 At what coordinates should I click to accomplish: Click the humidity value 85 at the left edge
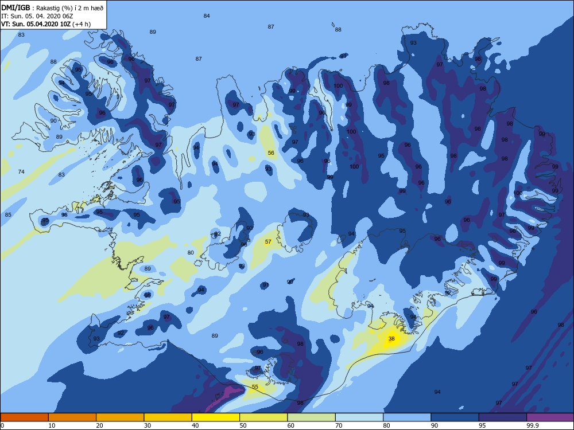[x=8, y=214]
